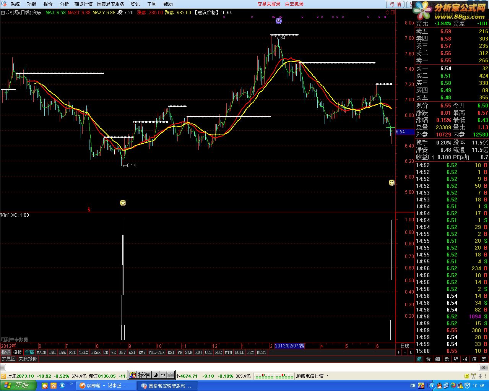Open the 功能 menu
489x391 pixels.
pyautogui.click(x=32, y=4)
